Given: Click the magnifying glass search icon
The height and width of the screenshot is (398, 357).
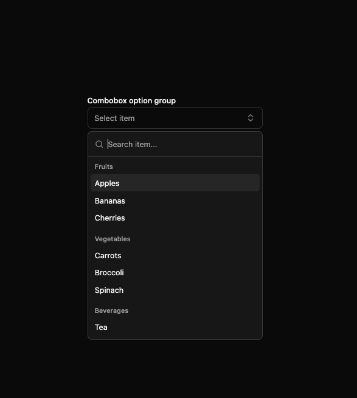Looking at the screenshot, I should point(99,144).
